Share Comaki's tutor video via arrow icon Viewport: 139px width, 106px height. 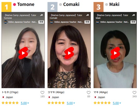point(87,15)
